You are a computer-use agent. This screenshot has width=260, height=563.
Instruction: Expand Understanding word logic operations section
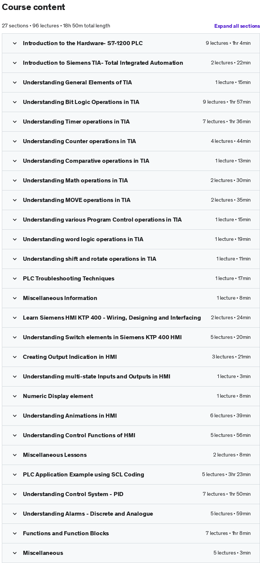click(x=83, y=239)
